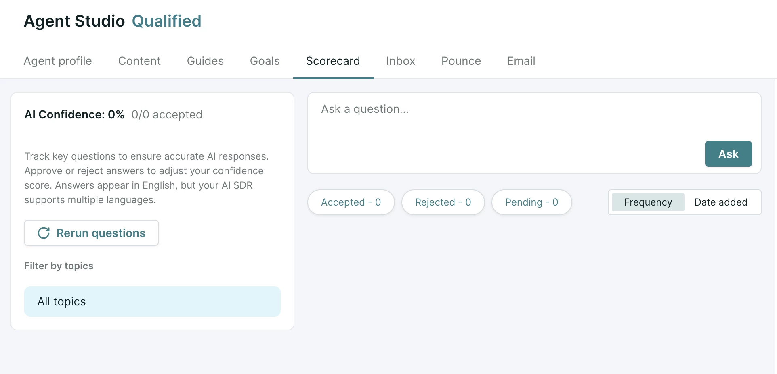Click the Qualified title link
This screenshot has height=374, width=777.
[x=166, y=21]
